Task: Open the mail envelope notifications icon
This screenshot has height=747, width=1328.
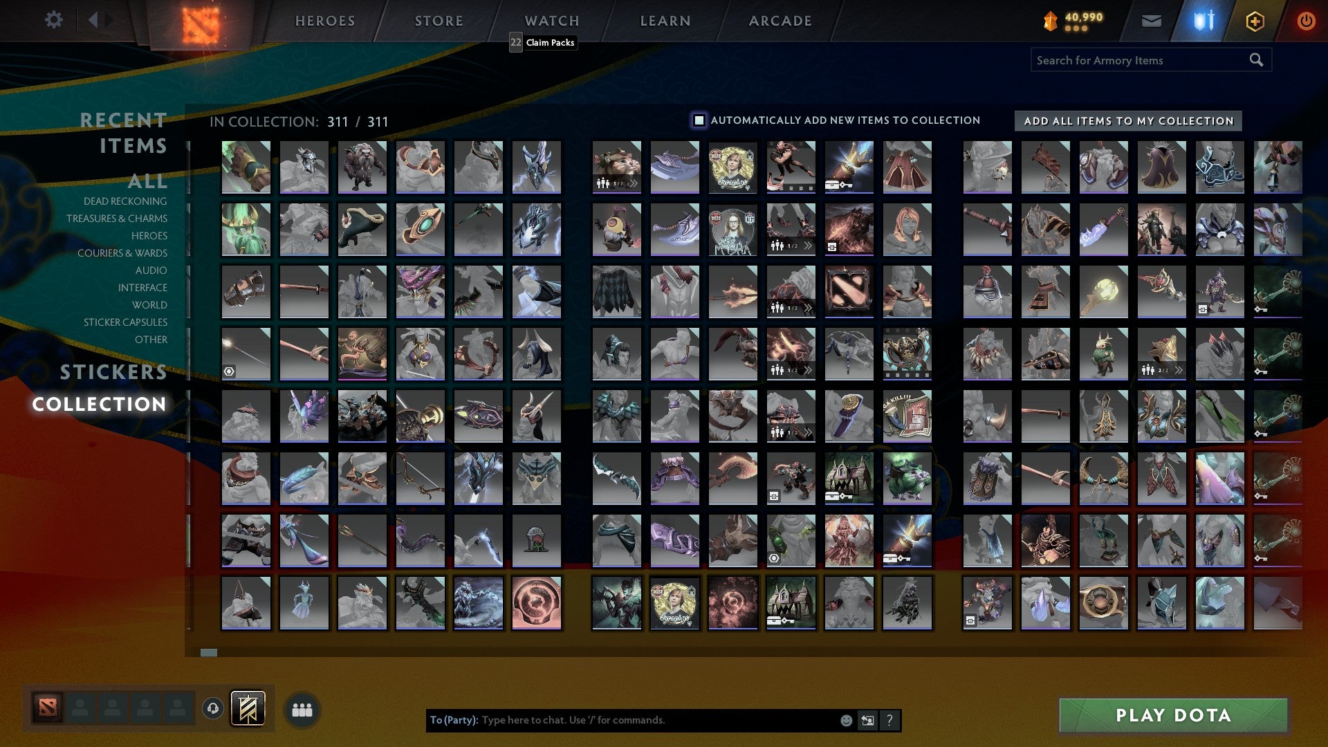Action: point(1152,21)
